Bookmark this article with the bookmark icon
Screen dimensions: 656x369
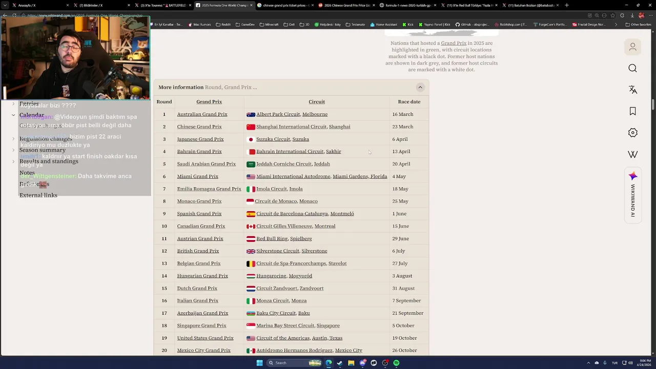click(x=632, y=111)
